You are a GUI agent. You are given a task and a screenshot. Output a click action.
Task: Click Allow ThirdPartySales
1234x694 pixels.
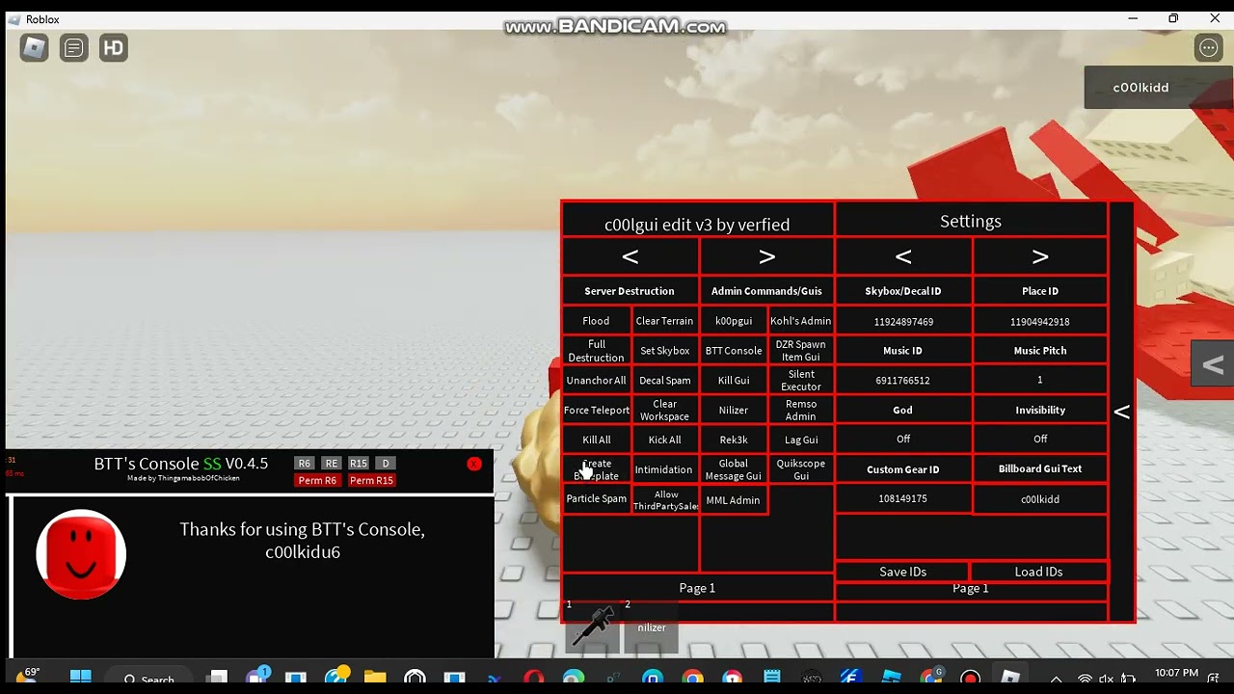pos(664,499)
